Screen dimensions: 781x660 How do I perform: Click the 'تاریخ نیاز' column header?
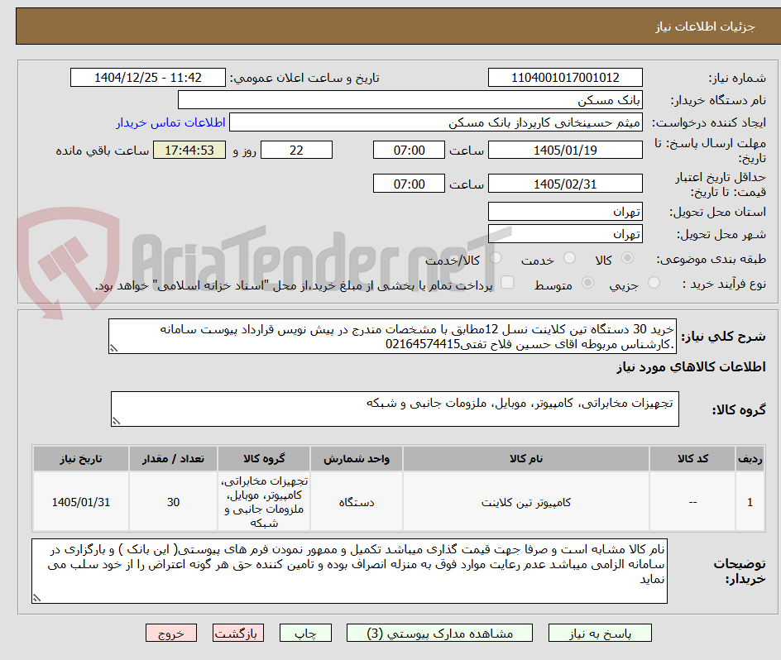point(81,459)
